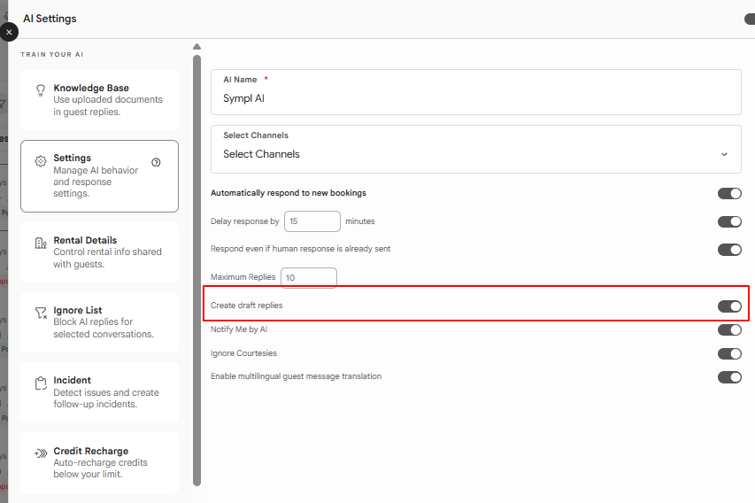Click 'Detect issues and create follow-up incidents' text

(106, 399)
